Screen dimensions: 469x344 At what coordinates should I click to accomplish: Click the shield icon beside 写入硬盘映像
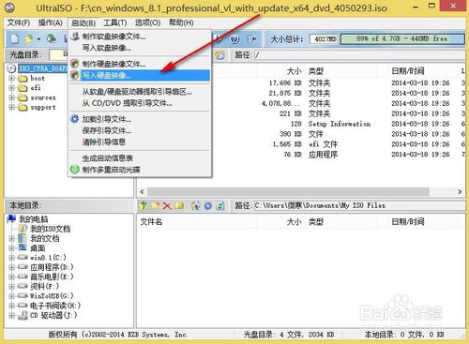pyautogui.click(x=74, y=75)
